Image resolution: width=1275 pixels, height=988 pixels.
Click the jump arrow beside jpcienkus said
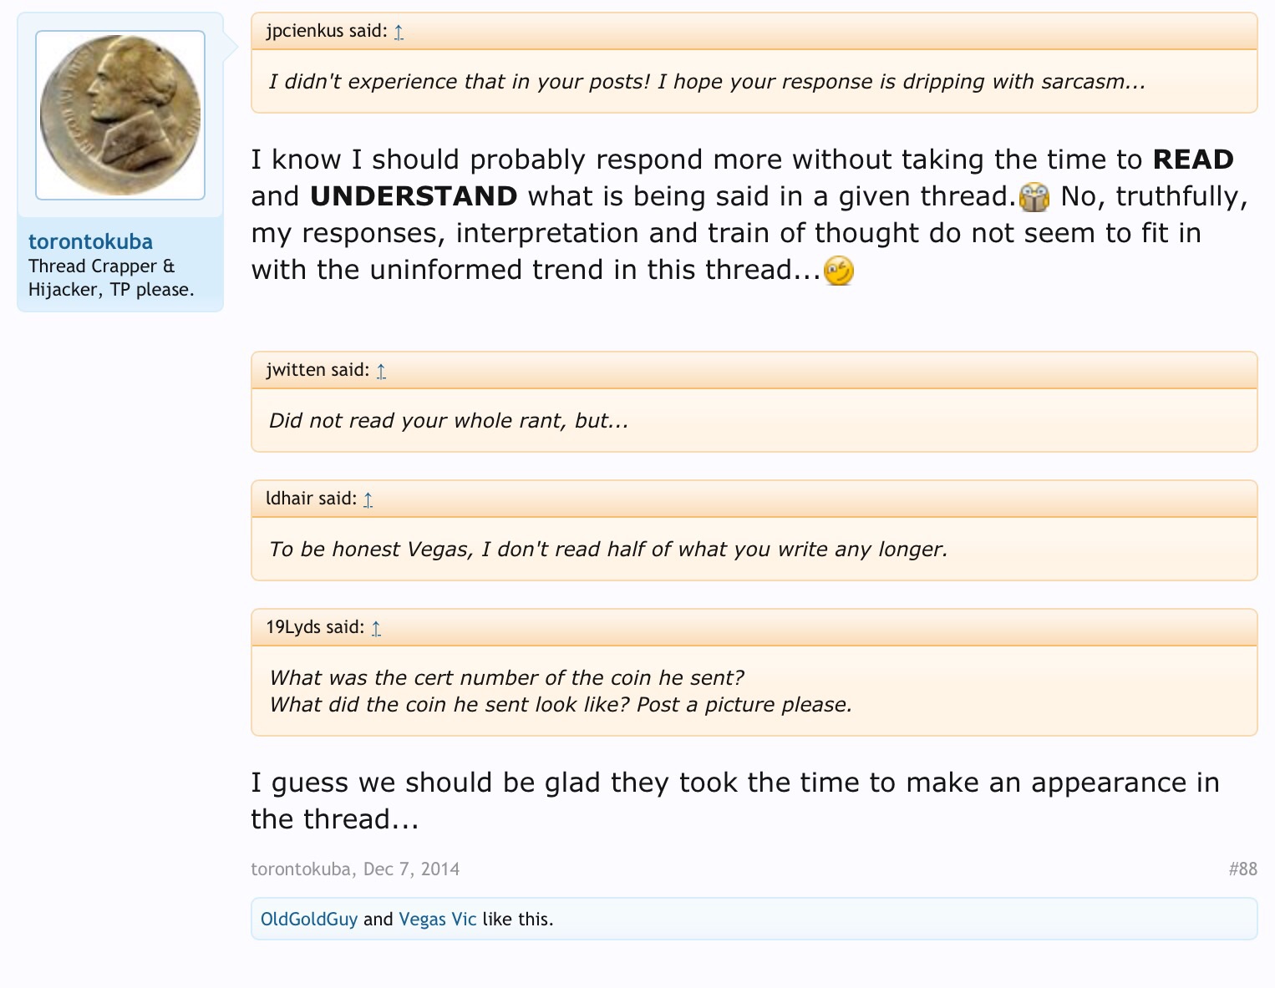point(399,32)
